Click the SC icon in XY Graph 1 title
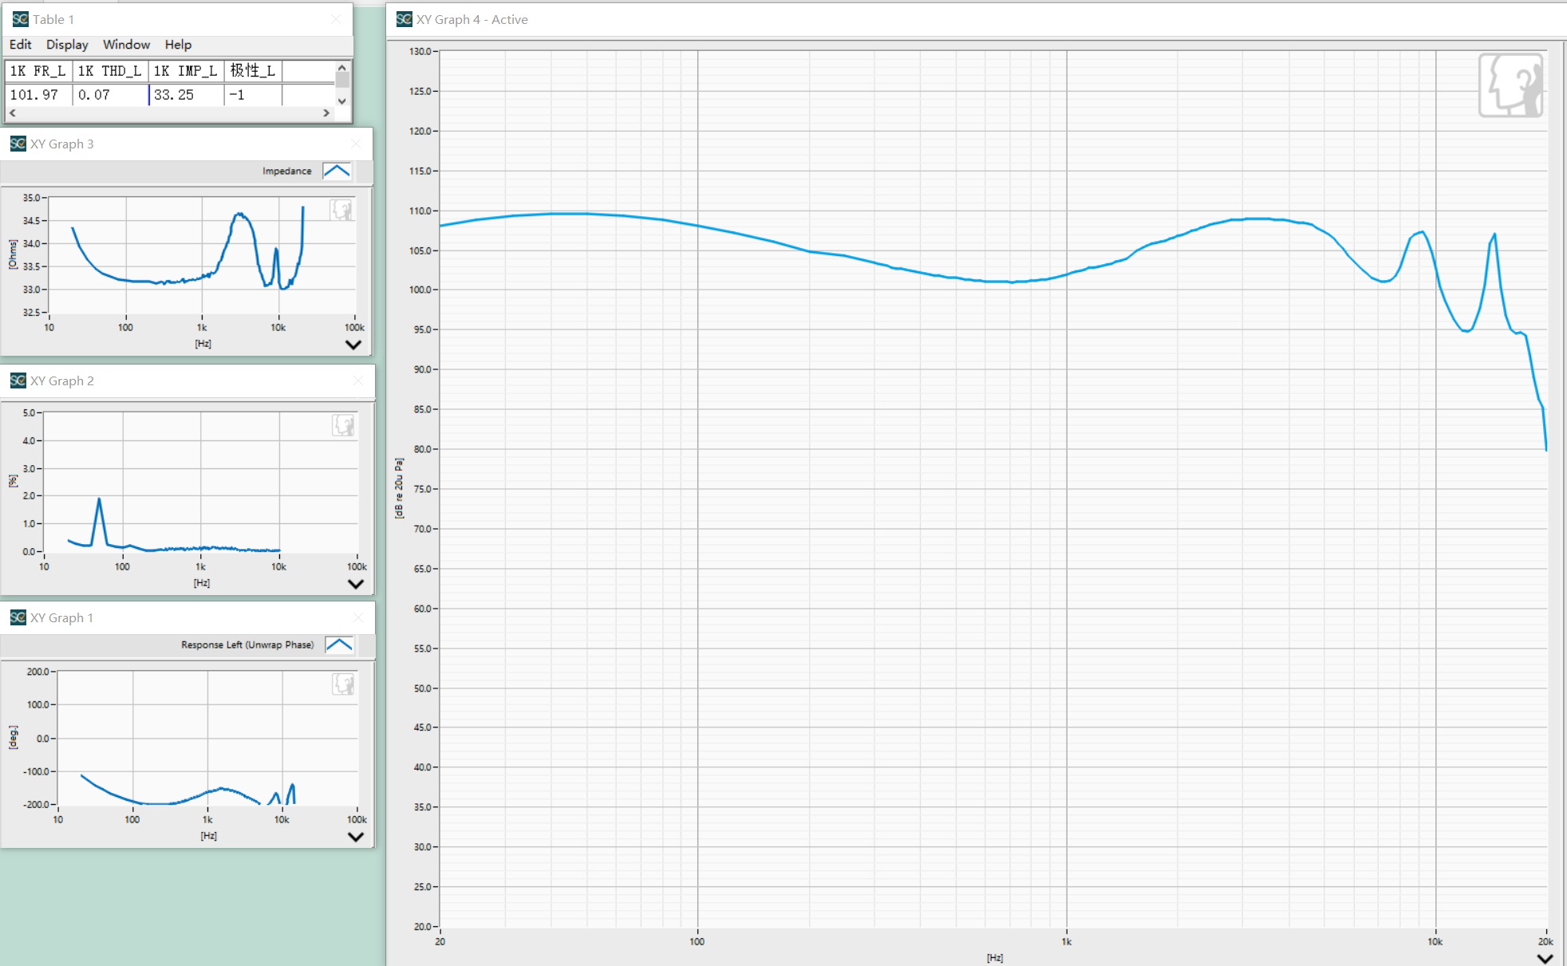 click(x=18, y=617)
